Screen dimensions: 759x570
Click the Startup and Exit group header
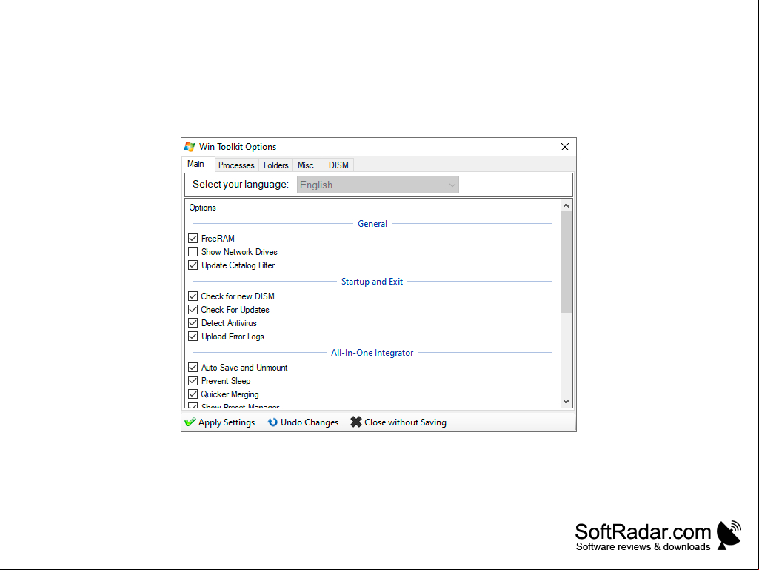(x=372, y=282)
